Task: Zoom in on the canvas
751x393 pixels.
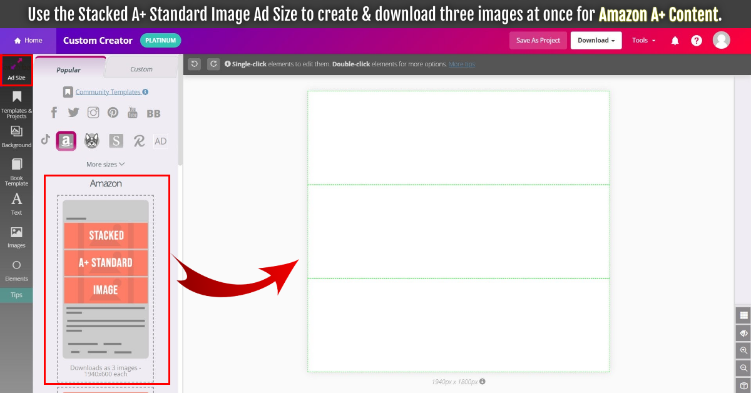Action: (x=743, y=350)
